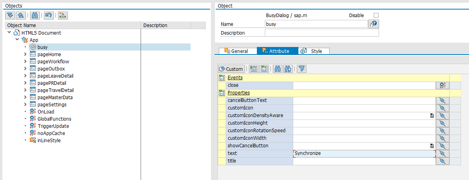Toggle the Disable checkbox

click(x=376, y=16)
